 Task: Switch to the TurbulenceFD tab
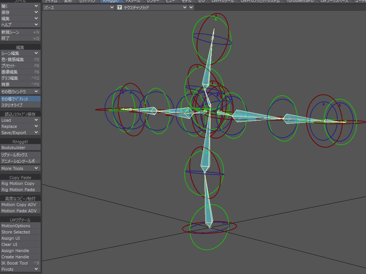300,1
